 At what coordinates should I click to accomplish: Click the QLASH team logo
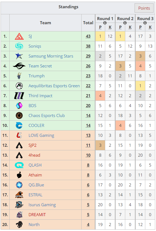click(19, 165)
